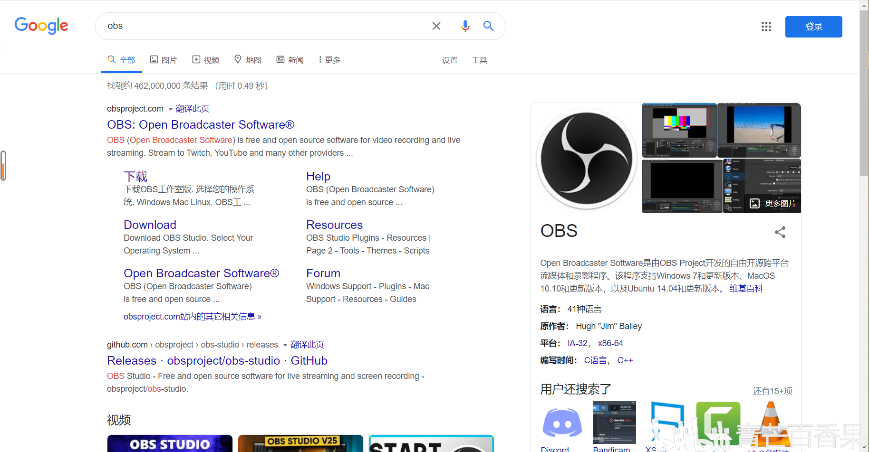Switch to the 地图 maps tab
The image size is (869, 452).
(x=248, y=60)
